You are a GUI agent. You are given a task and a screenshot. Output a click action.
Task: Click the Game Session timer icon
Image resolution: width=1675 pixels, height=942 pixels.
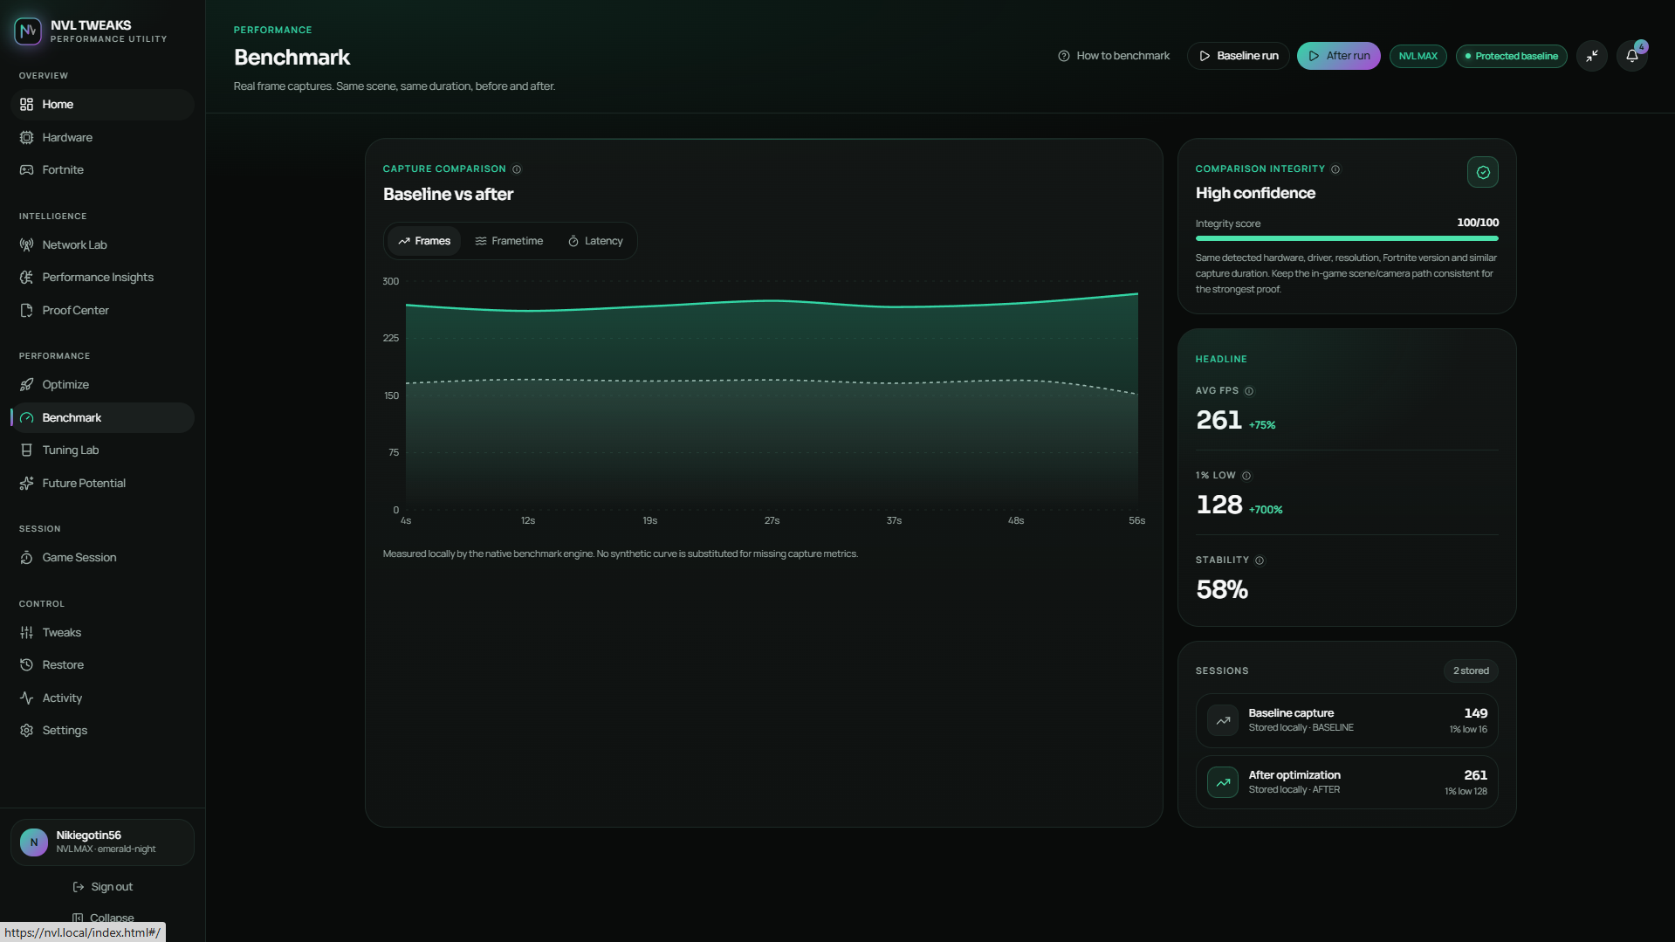click(27, 558)
